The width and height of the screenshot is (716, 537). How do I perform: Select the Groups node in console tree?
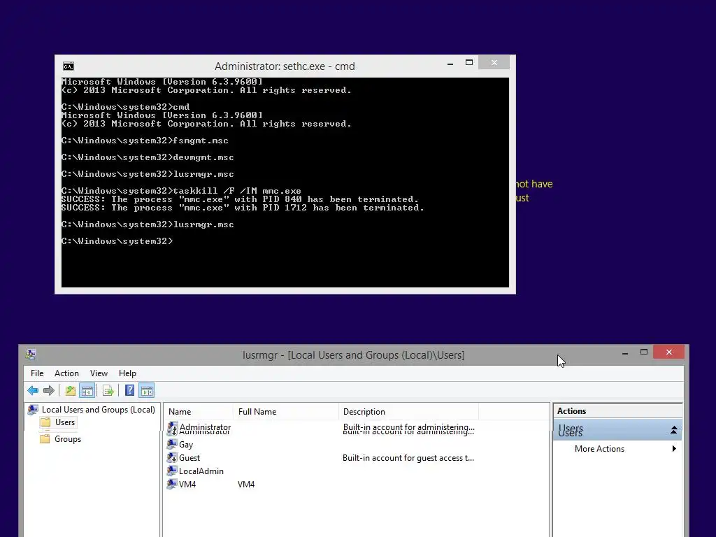click(68, 439)
